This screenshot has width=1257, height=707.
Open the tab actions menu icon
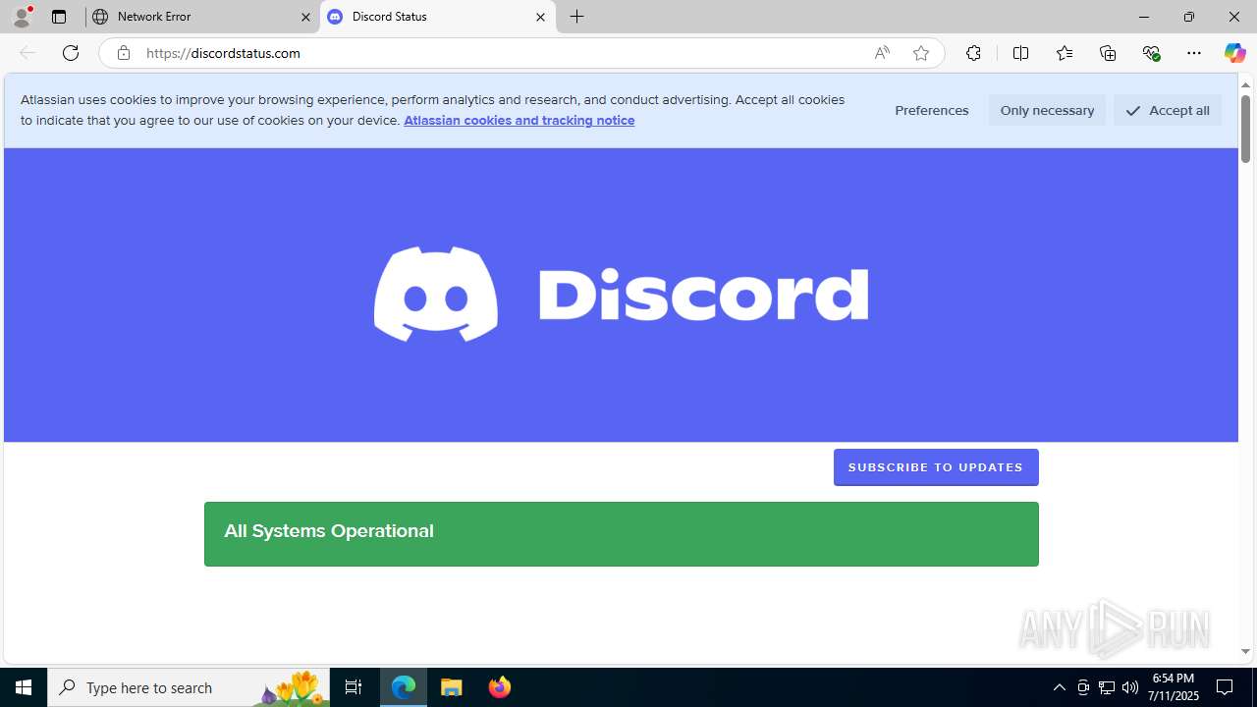coord(59,17)
